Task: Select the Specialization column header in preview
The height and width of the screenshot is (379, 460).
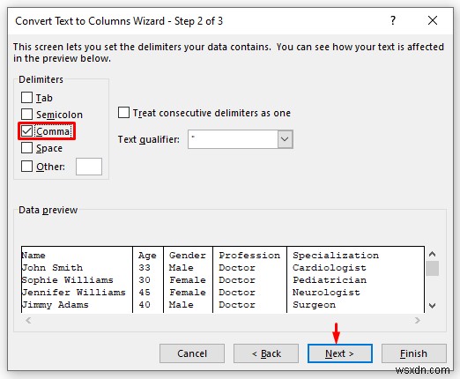Action: point(336,256)
